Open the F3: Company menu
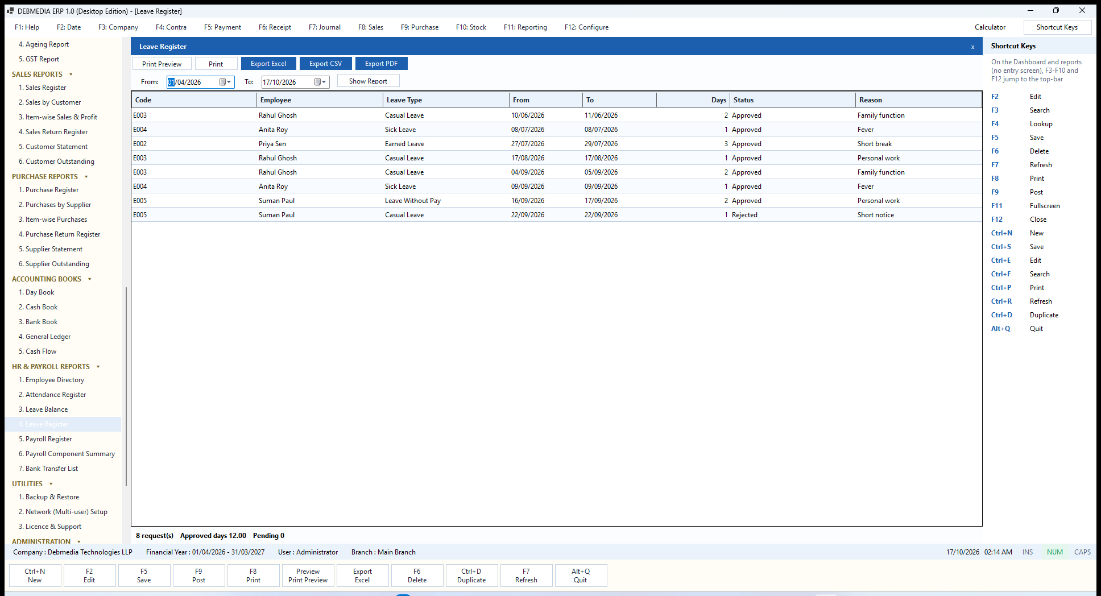The image size is (1101, 596). pyautogui.click(x=118, y=27)
